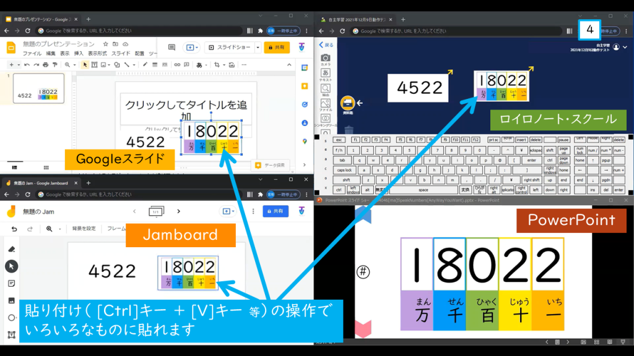Star the presentation in Google Slides
The width and height of the screenshot is (634, 356).
point(105,44)
